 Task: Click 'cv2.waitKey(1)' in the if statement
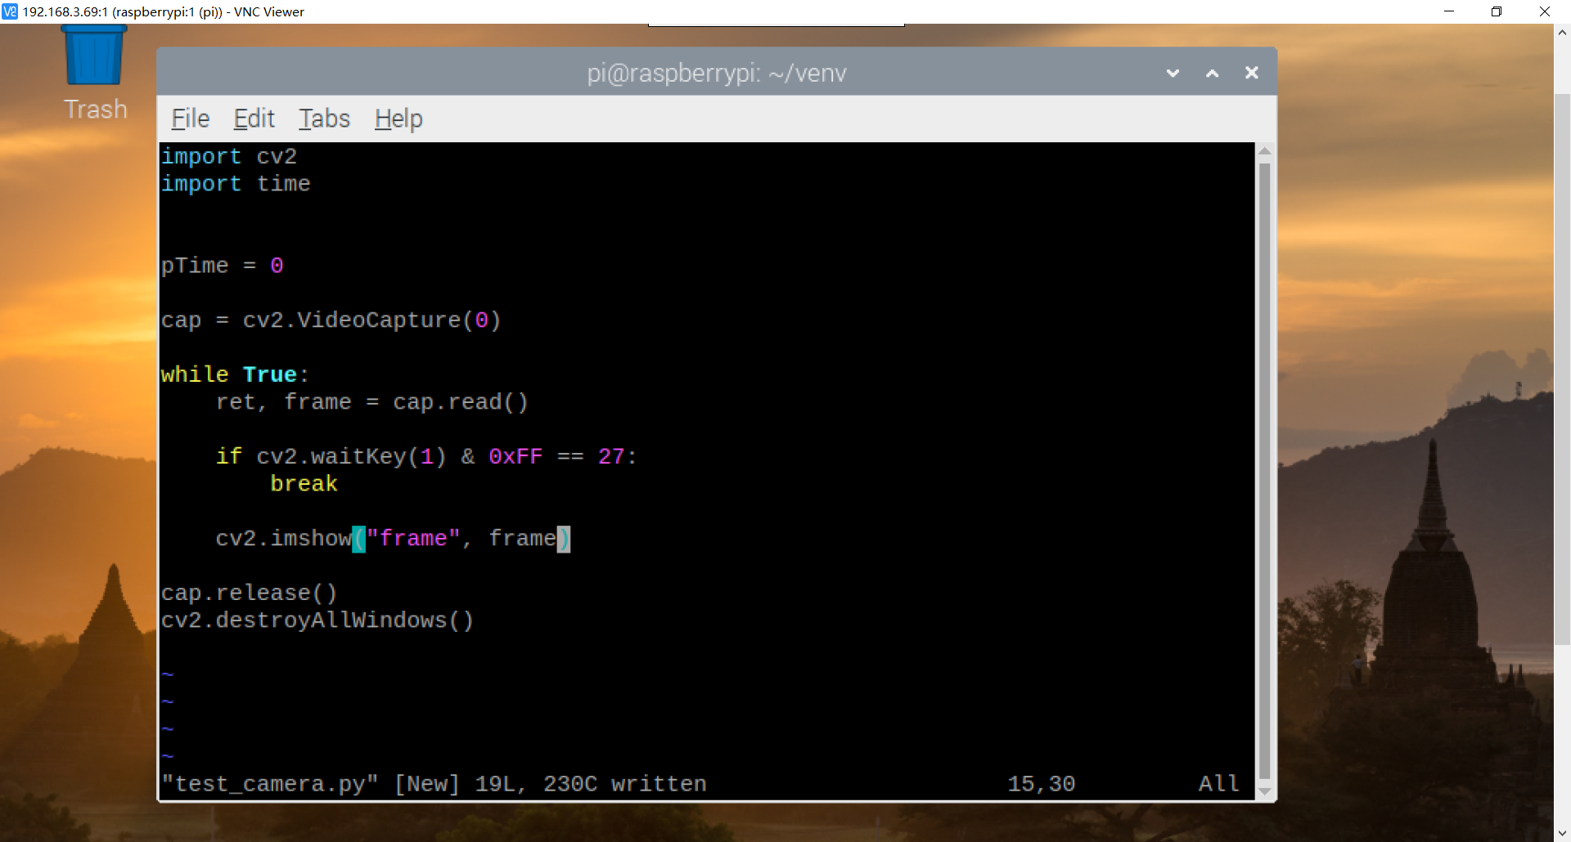tap(352, 457)
